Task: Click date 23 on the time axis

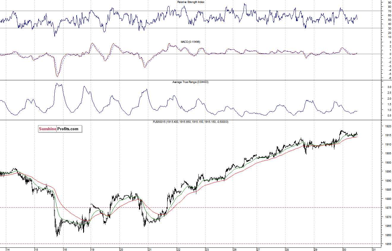Action: coord(207,249)
